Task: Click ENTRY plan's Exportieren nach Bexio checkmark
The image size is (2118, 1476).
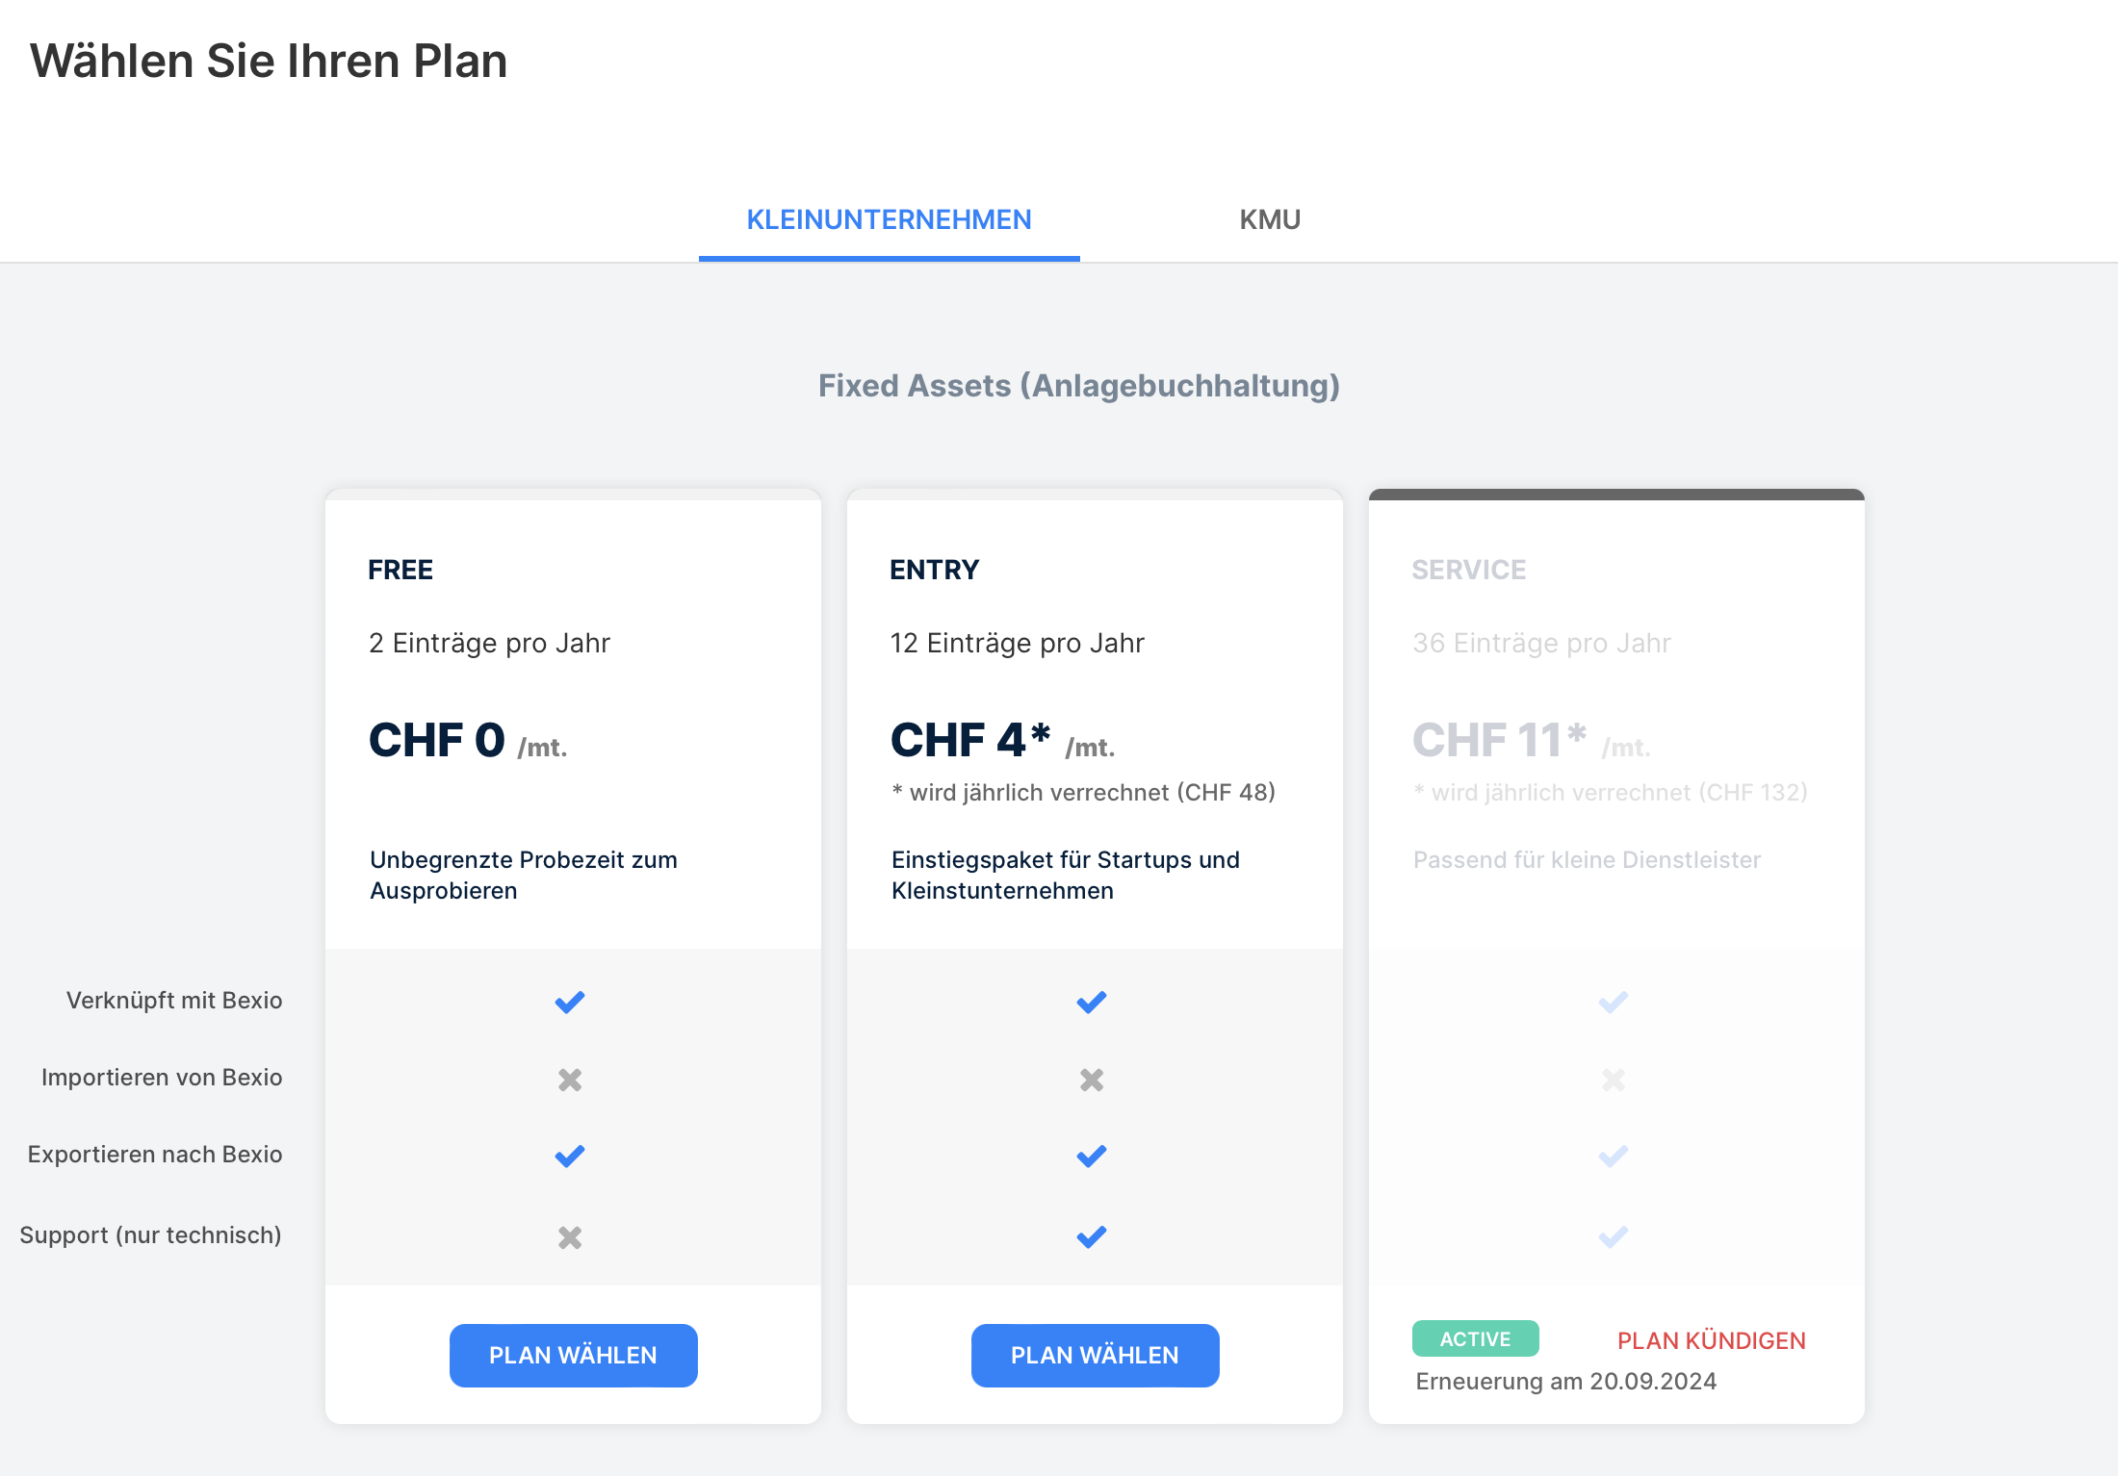Action: coord(1092,1156)
